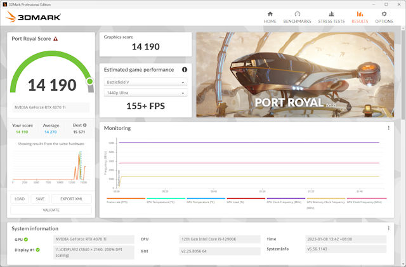This screenshot has width=406, height=267.
Task: Maximize the 3DMark window
Action: [386, 4]
